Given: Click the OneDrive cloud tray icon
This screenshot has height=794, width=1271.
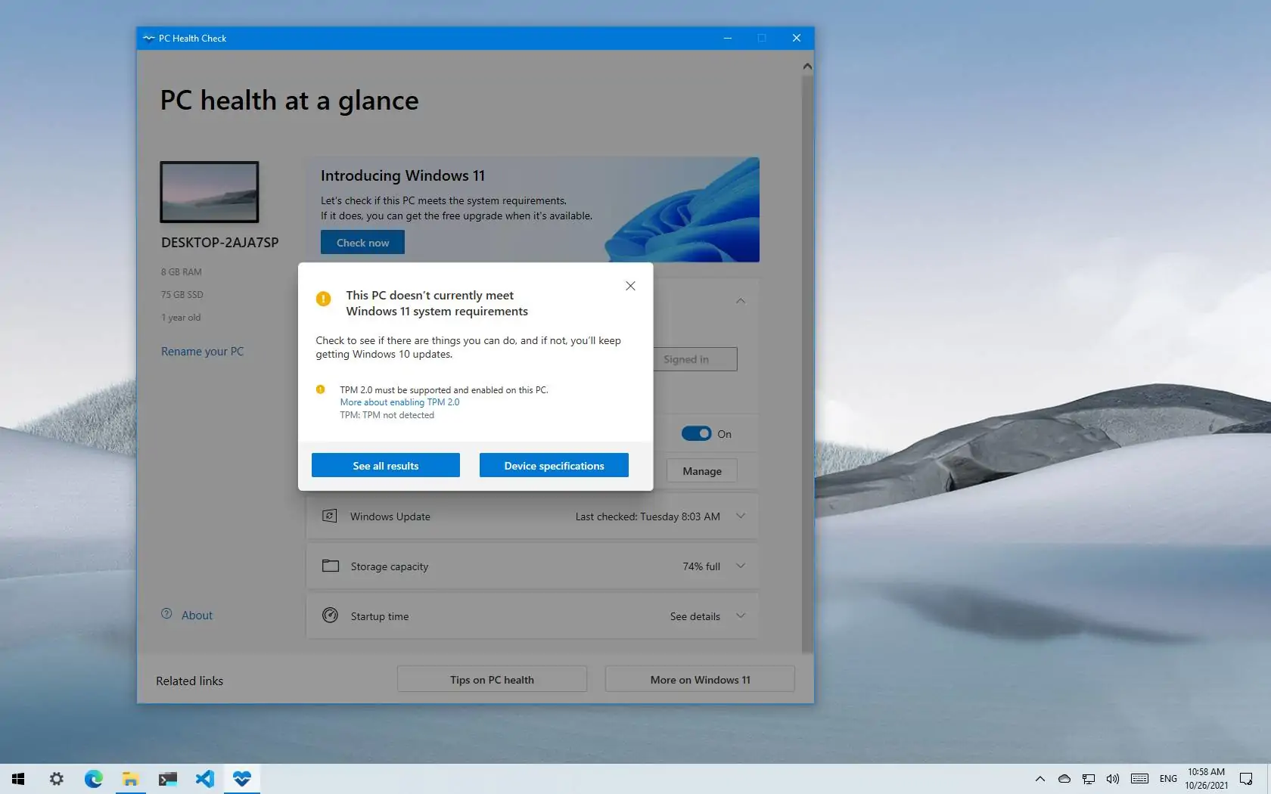Looking at the screenshot, I should [1064, 779].
